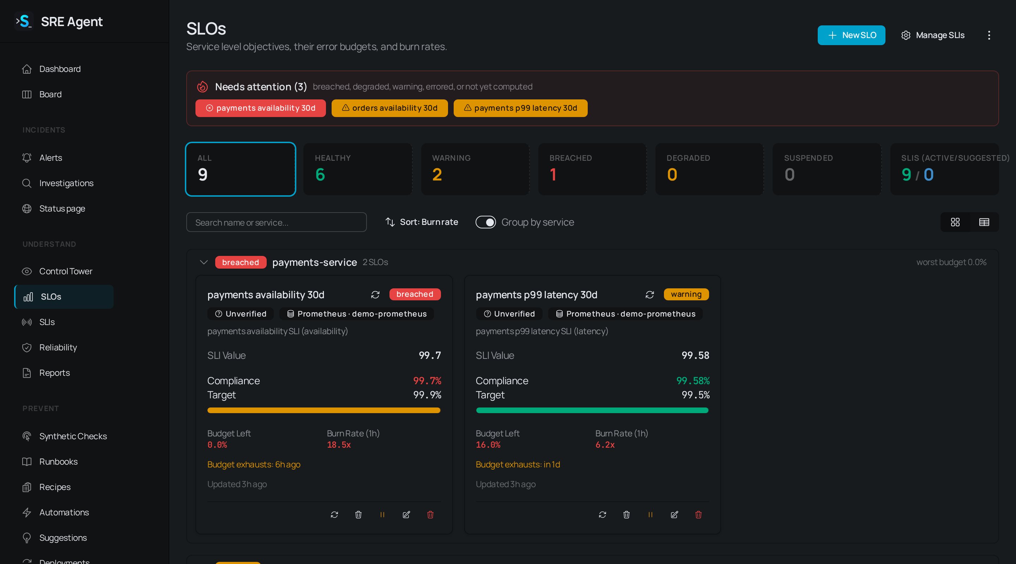Switch to table list view
Image resolution: width=1016 pixels, height=564 pixels.
[x=984, y=222]
